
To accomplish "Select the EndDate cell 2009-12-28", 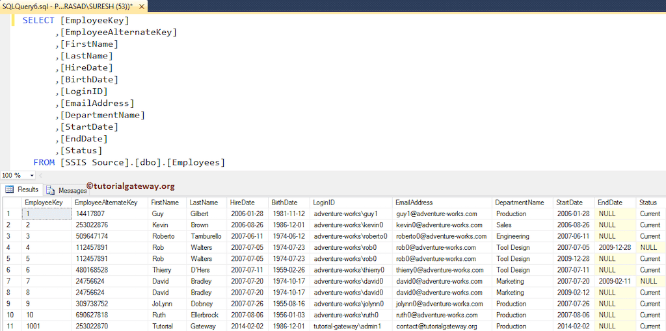I will 615,247.
